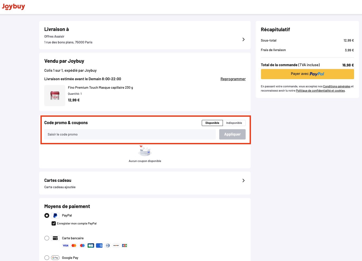Screen dimensions: 362x261
Task: Click the Maestro card logo
Action: tap(83, 246)
